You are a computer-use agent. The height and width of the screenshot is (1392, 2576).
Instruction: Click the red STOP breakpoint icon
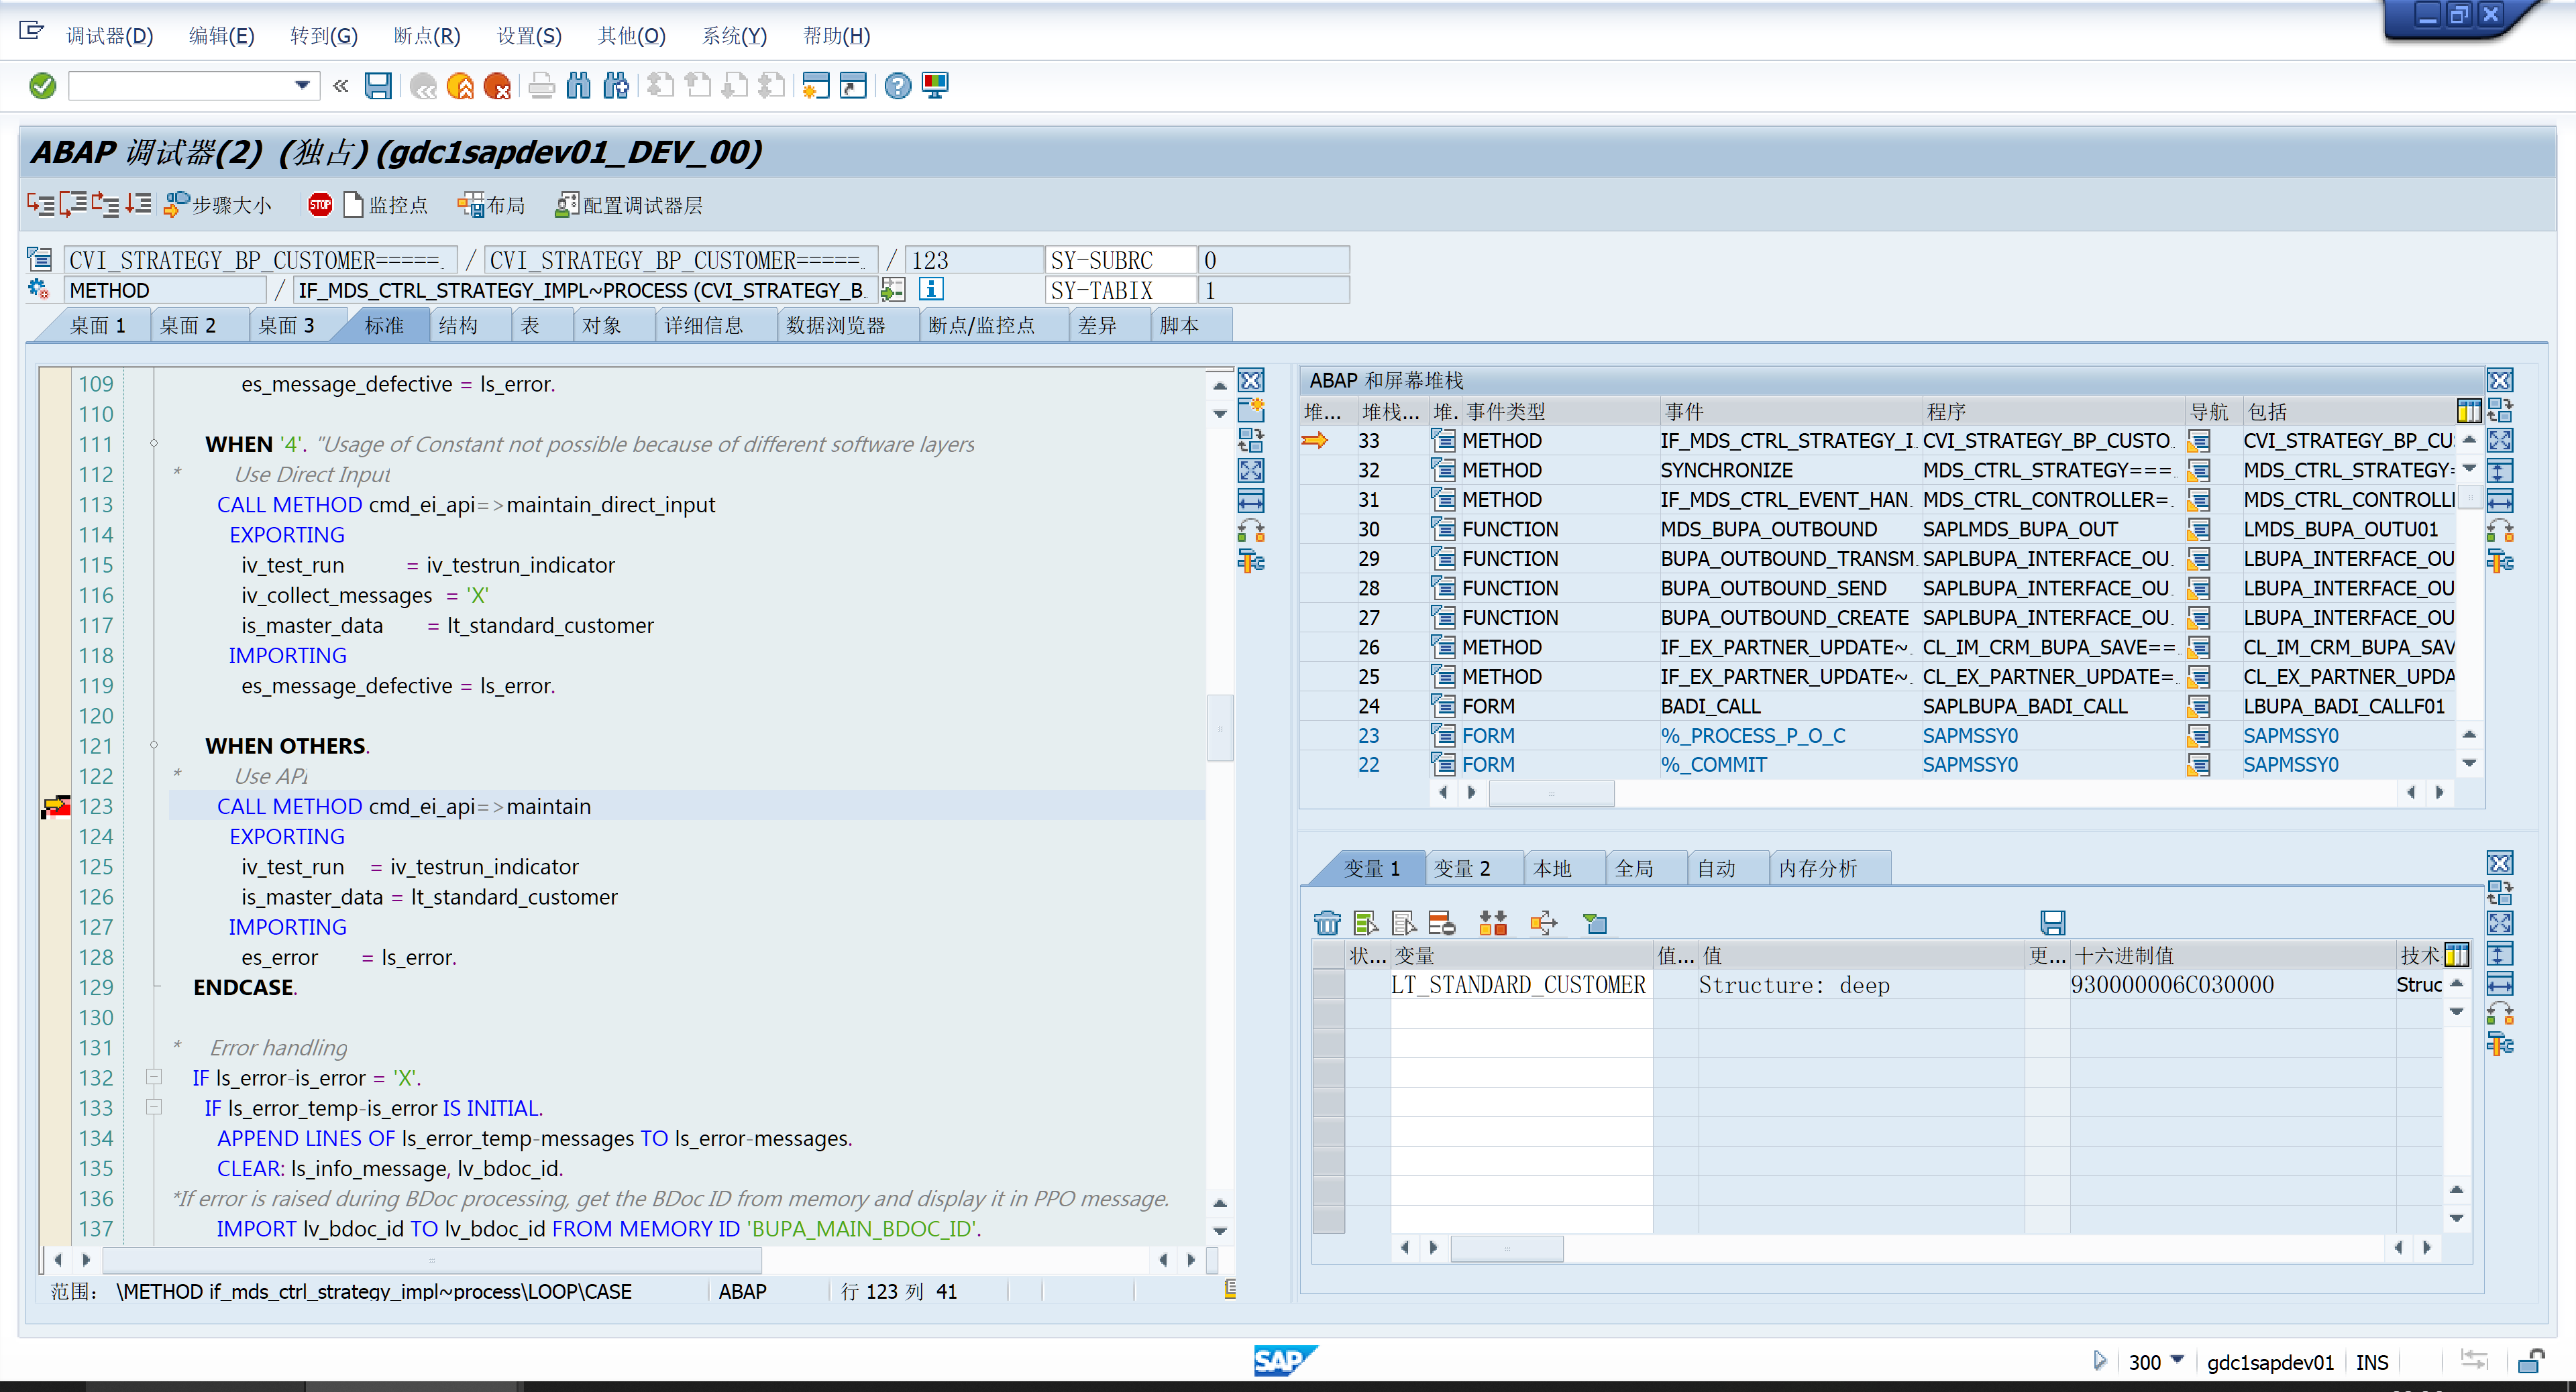(x=320, y=205)
